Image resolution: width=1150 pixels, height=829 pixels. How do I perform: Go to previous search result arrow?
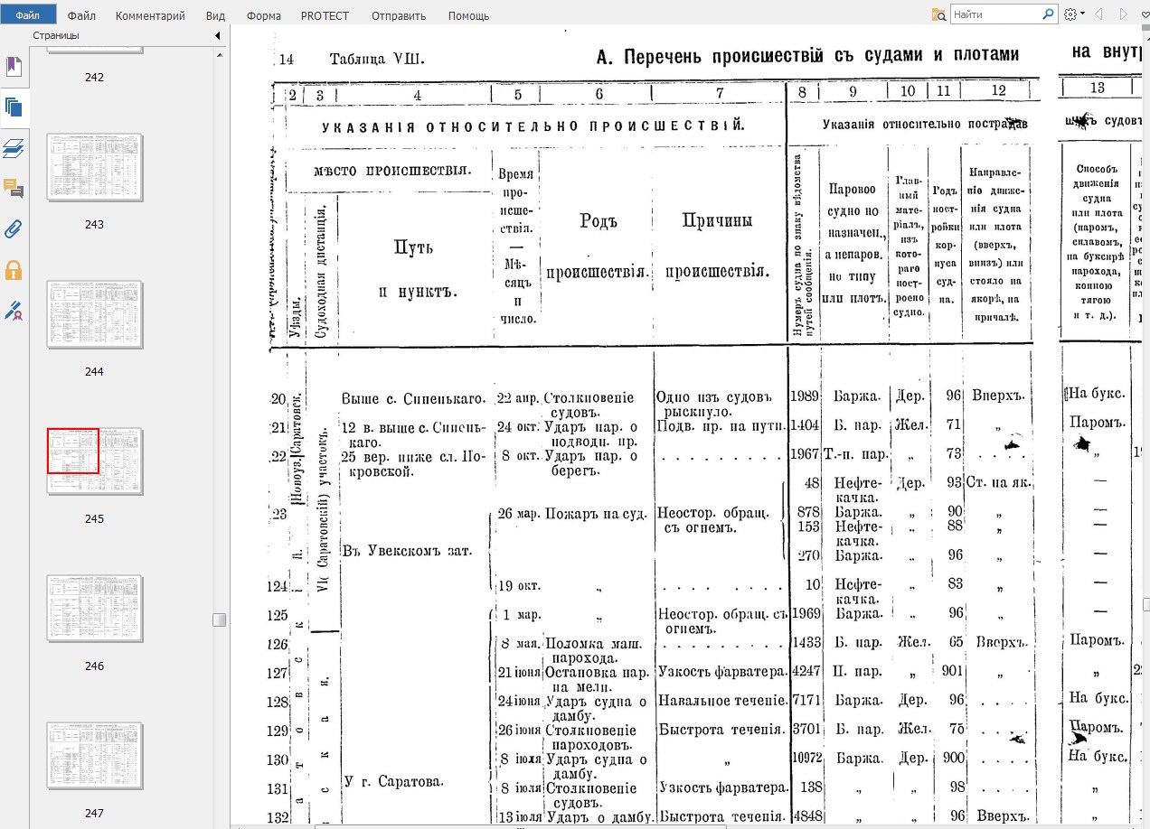[1098, 14]
